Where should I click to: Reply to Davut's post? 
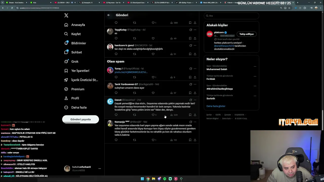coord(116,115)
